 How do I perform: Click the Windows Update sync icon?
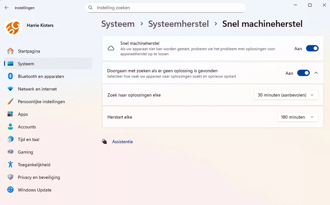point(10,190)
